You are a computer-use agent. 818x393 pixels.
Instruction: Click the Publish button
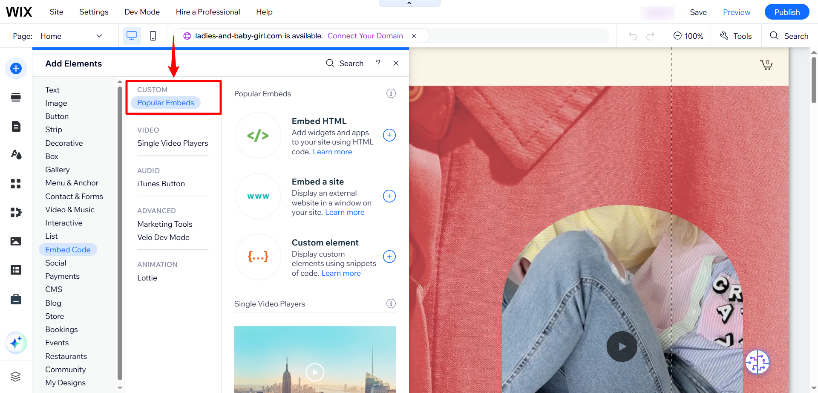[x=787, y=12]
